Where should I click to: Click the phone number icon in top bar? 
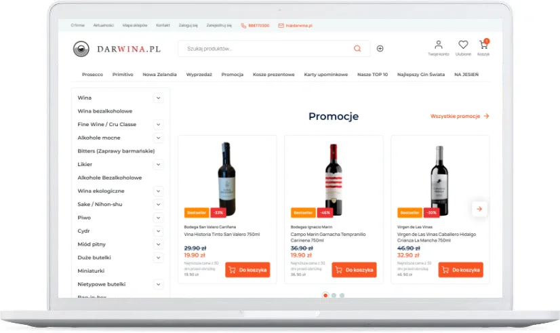pos(243,26)
